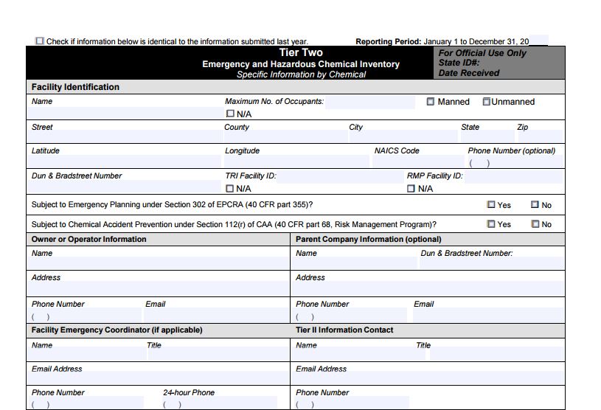Click the State ID# label
The height and width of the screenshot is (410, 601).
point(459,63)
